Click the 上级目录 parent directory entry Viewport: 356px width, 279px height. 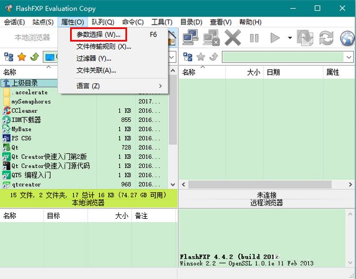pyautogui.click(x=24, y=83)
